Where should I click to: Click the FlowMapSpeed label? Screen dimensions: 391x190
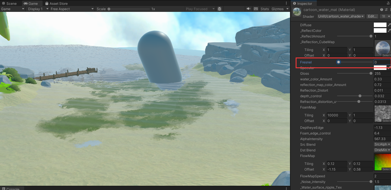[x=312, y=176]
